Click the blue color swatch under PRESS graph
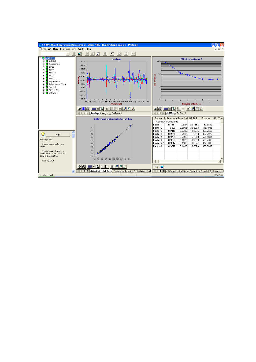The height and width of the screenshot is (362, 256). coord(166,109)
